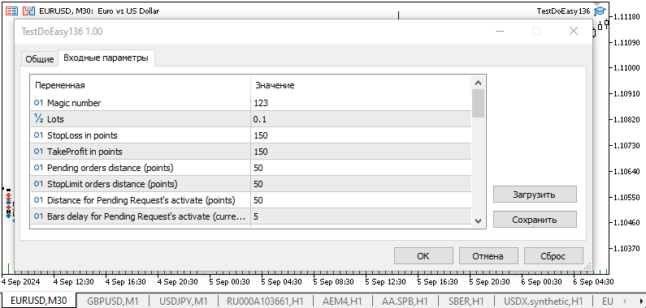The width and height of the screenshot is (646, 308).
Task: Click the chart tabs scroll left arrow
Action: (x=625, y=301)
